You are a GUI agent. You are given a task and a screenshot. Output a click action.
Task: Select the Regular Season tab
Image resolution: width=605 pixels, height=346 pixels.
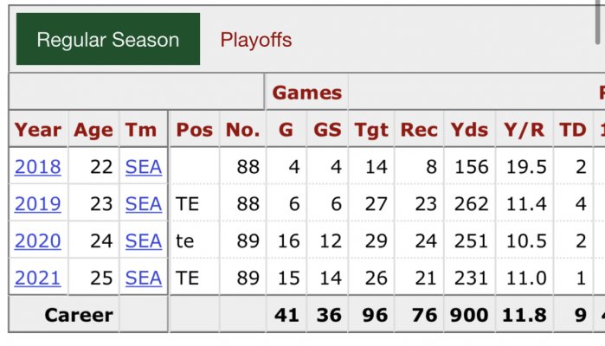tap(108, 39)
